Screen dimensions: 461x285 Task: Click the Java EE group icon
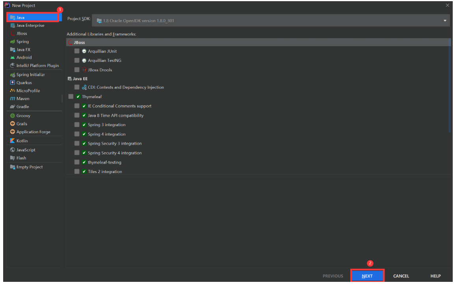click(70, 79)
